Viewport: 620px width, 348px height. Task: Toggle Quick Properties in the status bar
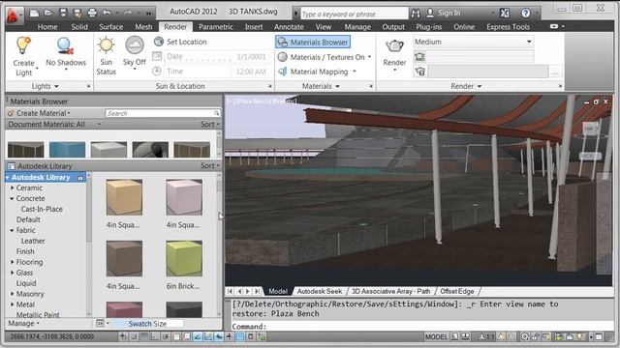point(250,336)
